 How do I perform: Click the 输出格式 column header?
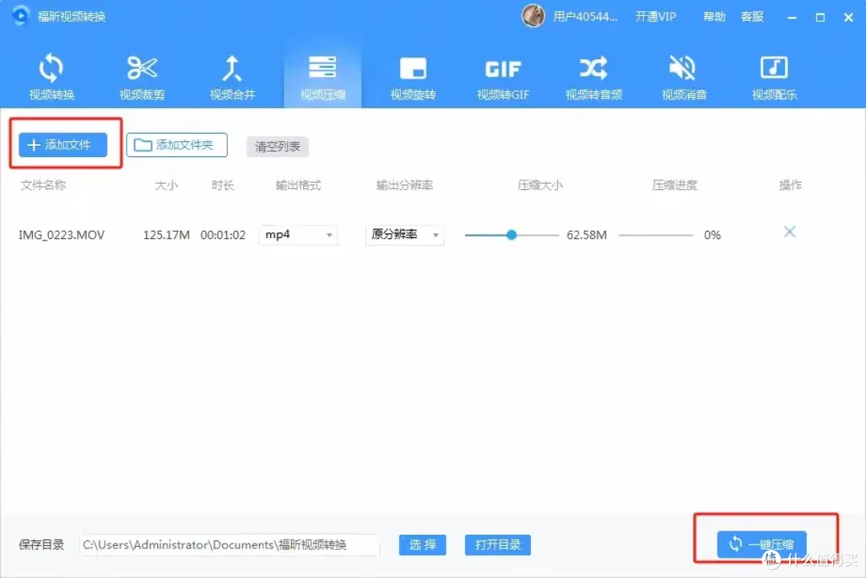click(x=298, y=185)
